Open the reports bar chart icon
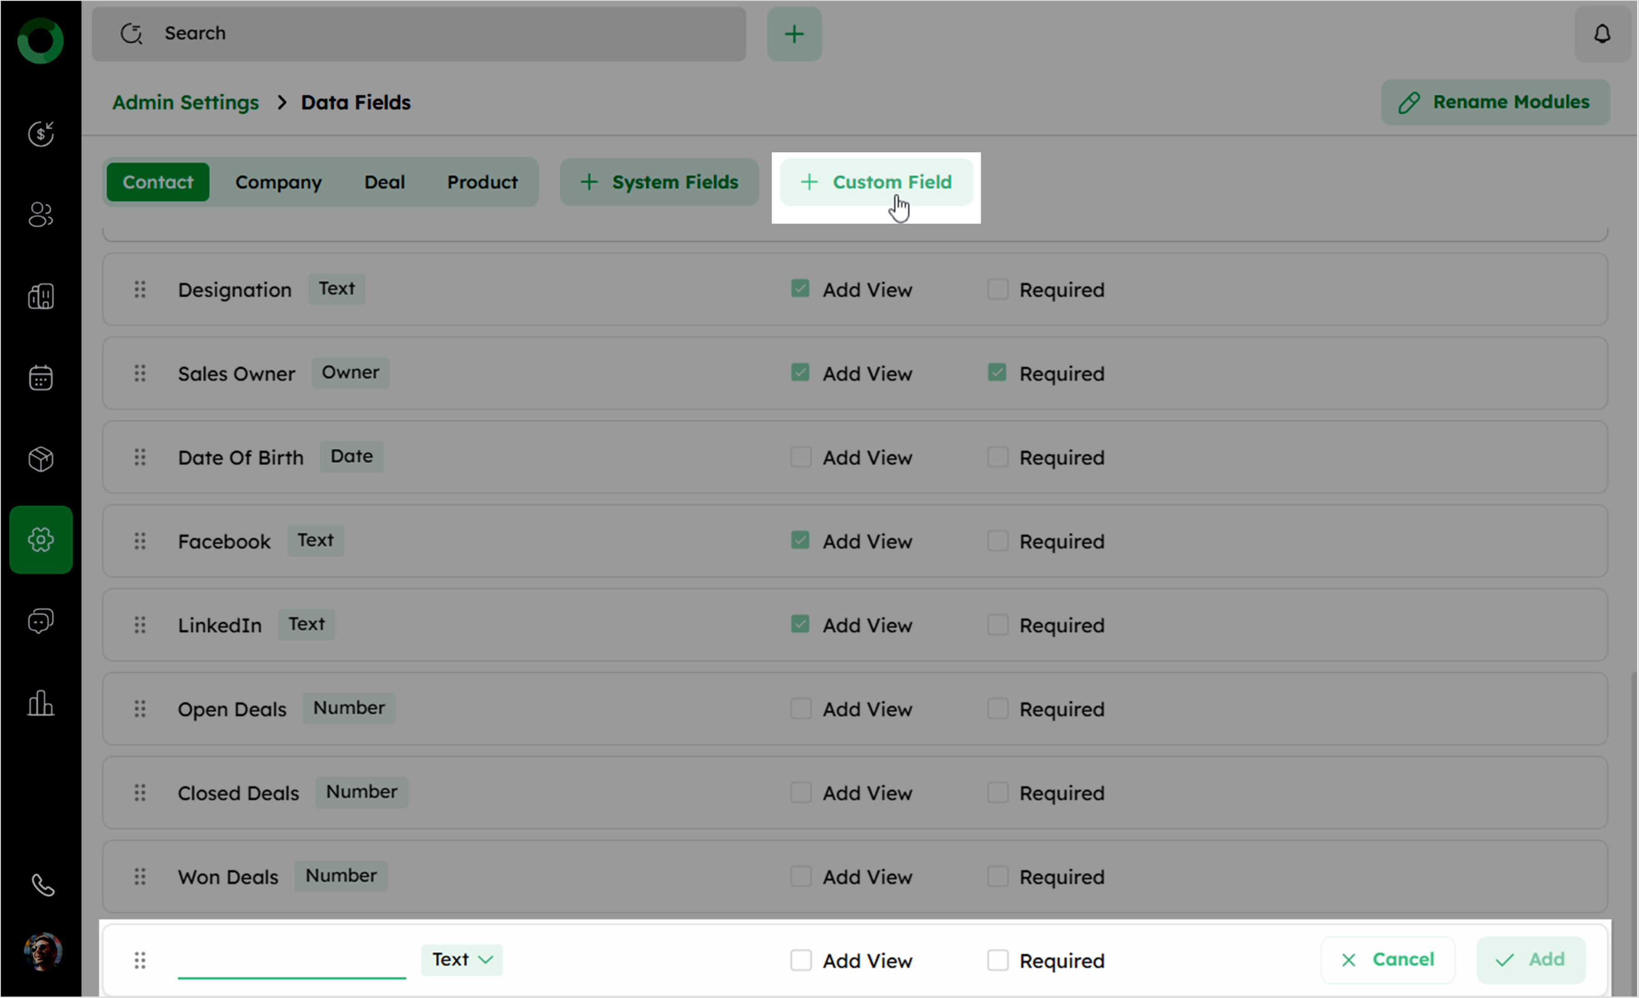This screenshot has height=998, width=1639. click(40, 703)
